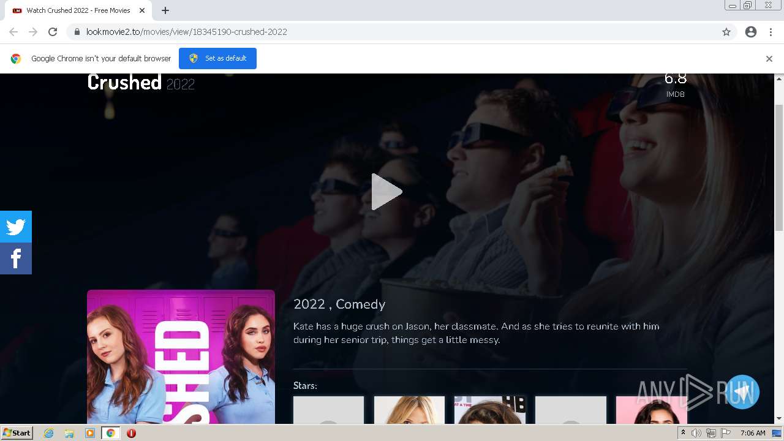Set Chrome as default browser
The image size is (784, 441).
click(217, 58)
